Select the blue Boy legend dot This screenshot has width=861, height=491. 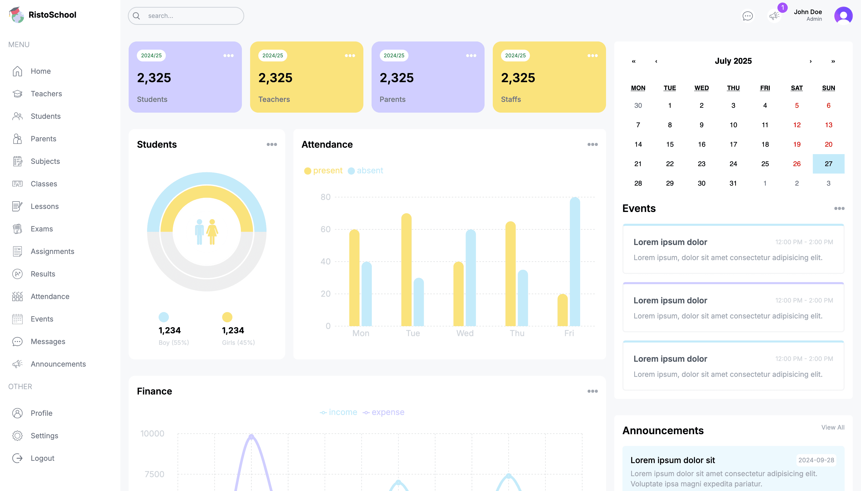(x=164, y=317)
